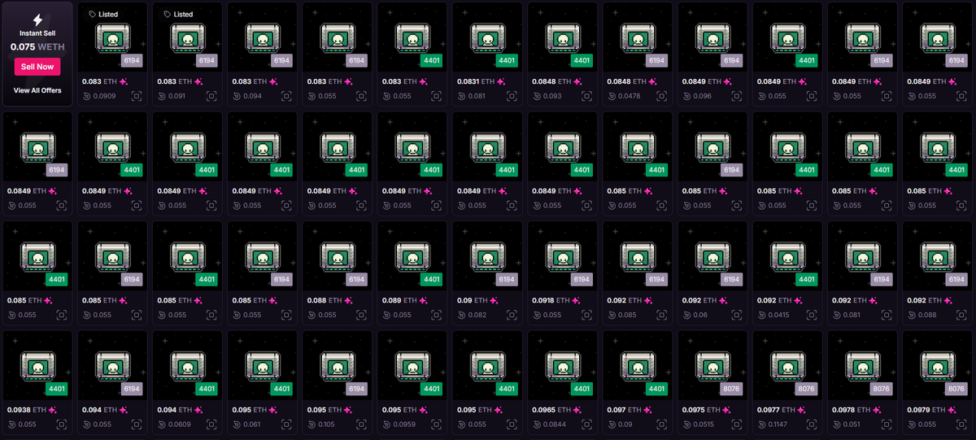Screen dimensions: 976x440
Task: Click the Listed tag on the 0.091 last-sale card
Action: point(178,15)
